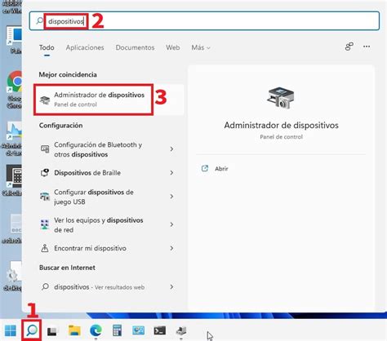Open search options with the people icon
Viewport: 387px width, 341px height.
[x=349, y=46]
